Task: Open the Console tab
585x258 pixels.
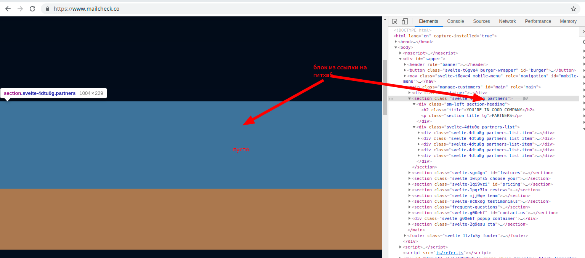Action: pos(455,21)
